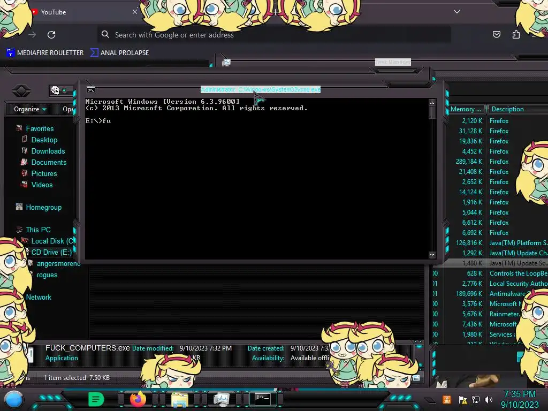
Task: Click the Firefox forward arrow
Action: [x=32, y=35]
